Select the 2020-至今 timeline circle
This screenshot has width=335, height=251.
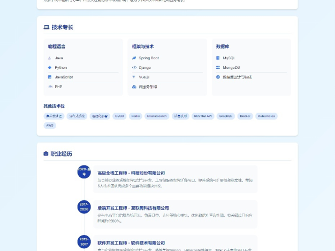pyautogui.click(x=84, y=171)
